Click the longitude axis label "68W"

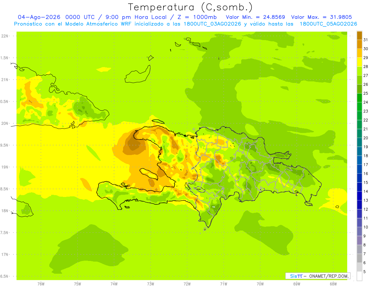click(x=333, y=284)
